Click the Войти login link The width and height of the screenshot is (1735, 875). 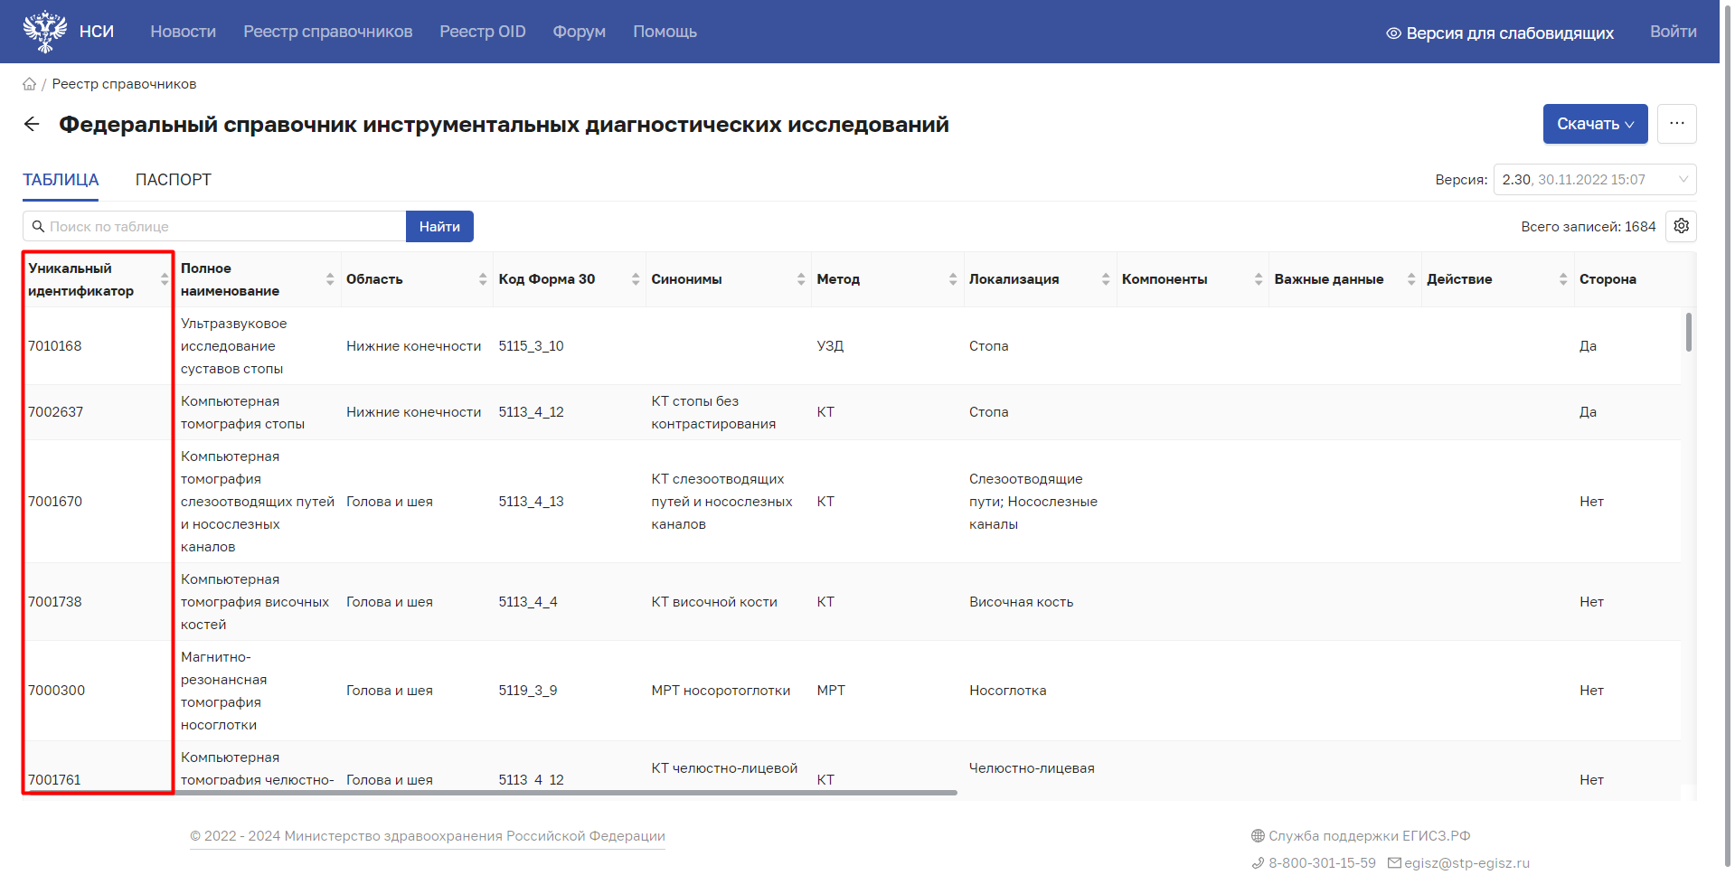click(x=1673, y=32)
